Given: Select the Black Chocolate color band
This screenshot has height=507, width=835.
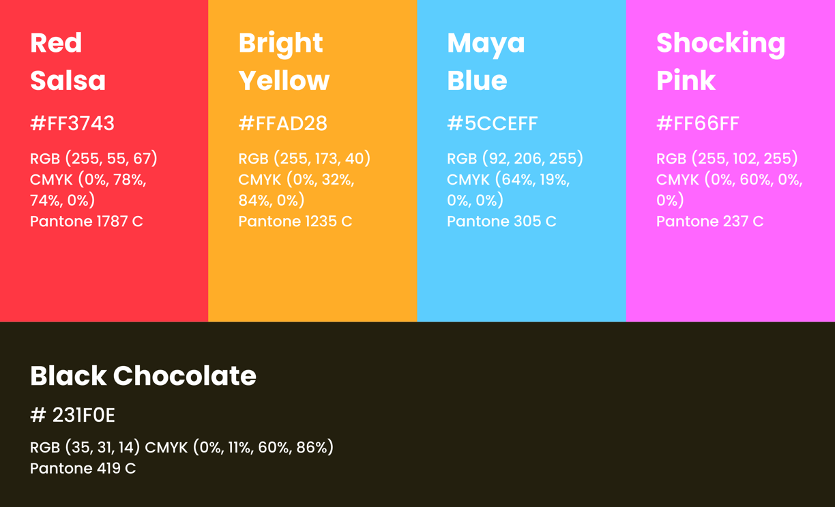Looking at the screenshot, I should [x=417, y=414].
